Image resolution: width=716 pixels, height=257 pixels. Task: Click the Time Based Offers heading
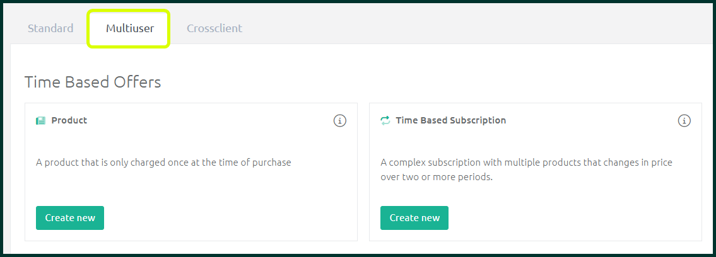93,82
